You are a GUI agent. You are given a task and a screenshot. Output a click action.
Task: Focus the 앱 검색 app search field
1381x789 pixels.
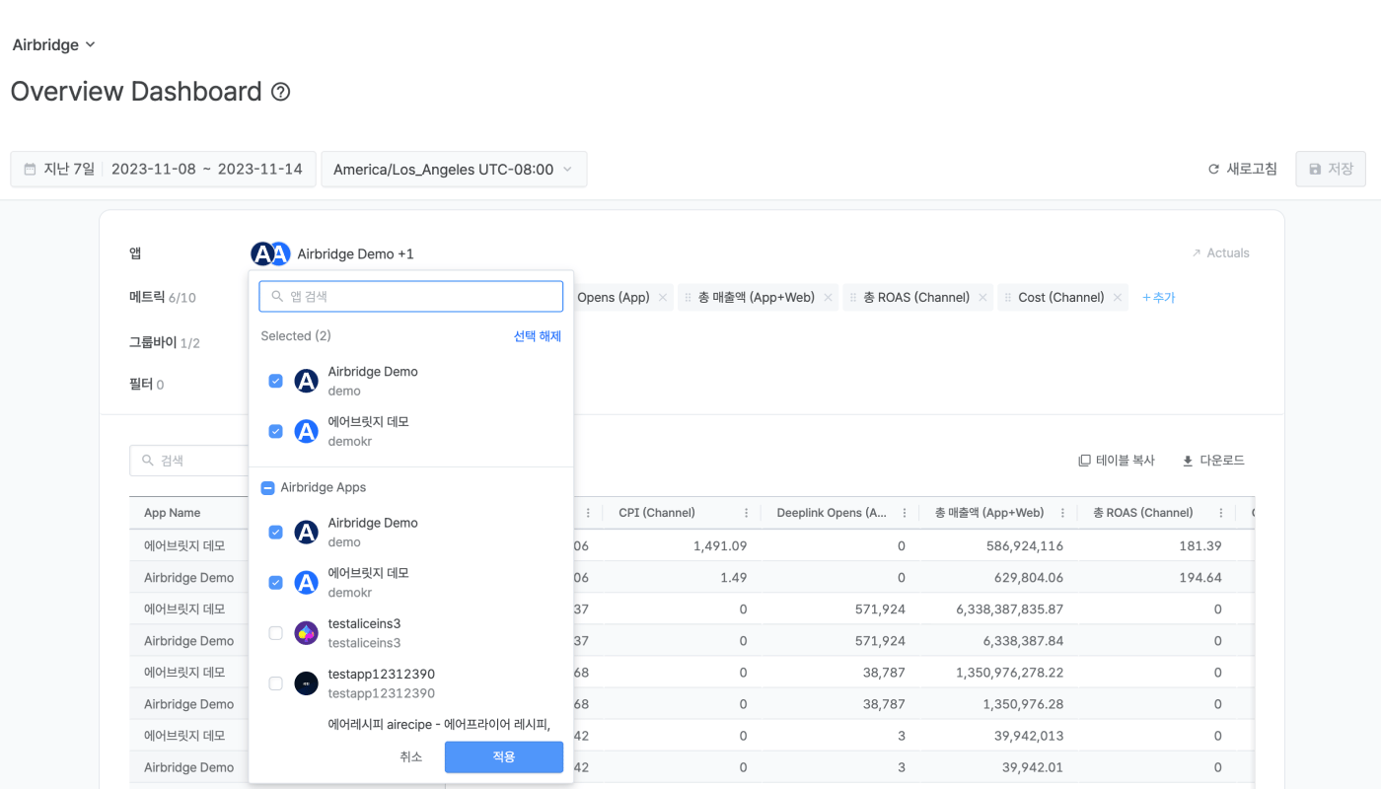pos(411,296)
